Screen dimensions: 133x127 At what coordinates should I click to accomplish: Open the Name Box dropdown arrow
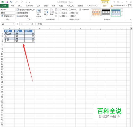14,24
